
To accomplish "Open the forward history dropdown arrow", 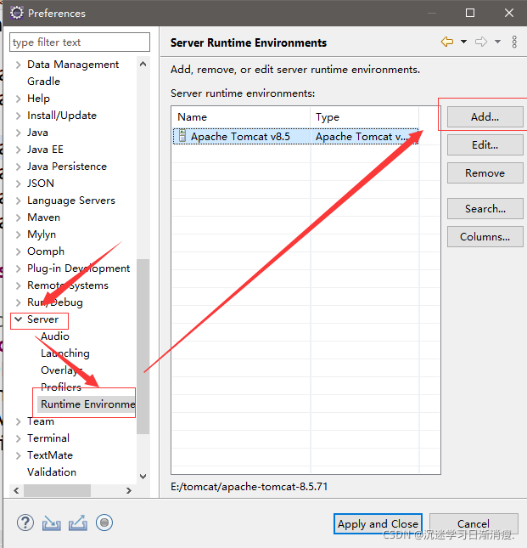I will tap(497, 42).
